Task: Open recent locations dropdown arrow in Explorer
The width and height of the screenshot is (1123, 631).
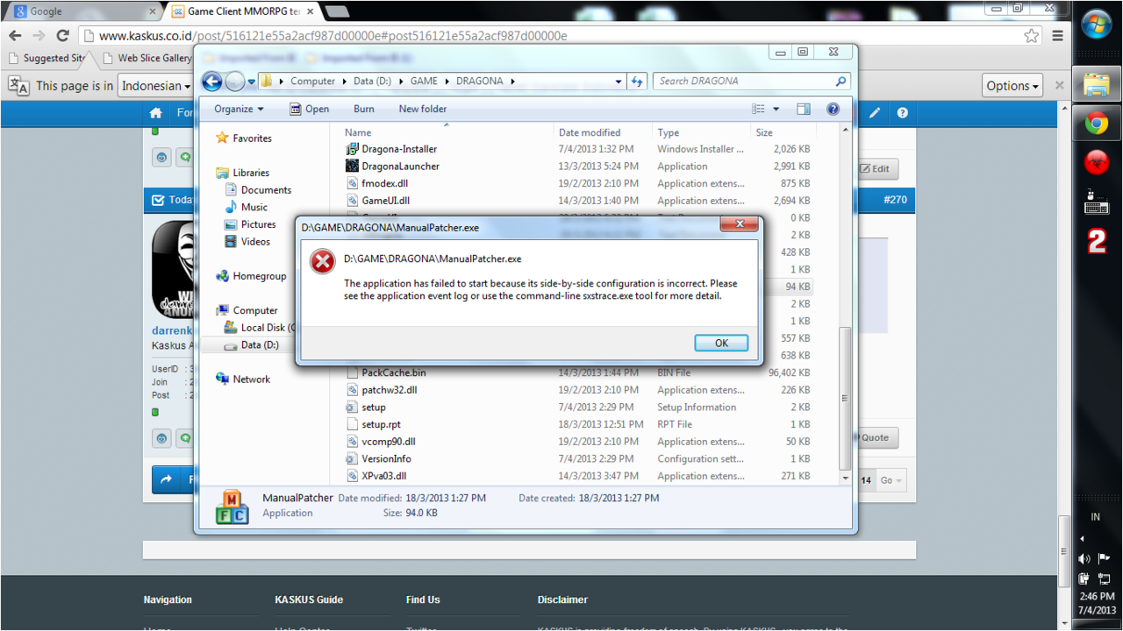Action: tap(251, 82)
